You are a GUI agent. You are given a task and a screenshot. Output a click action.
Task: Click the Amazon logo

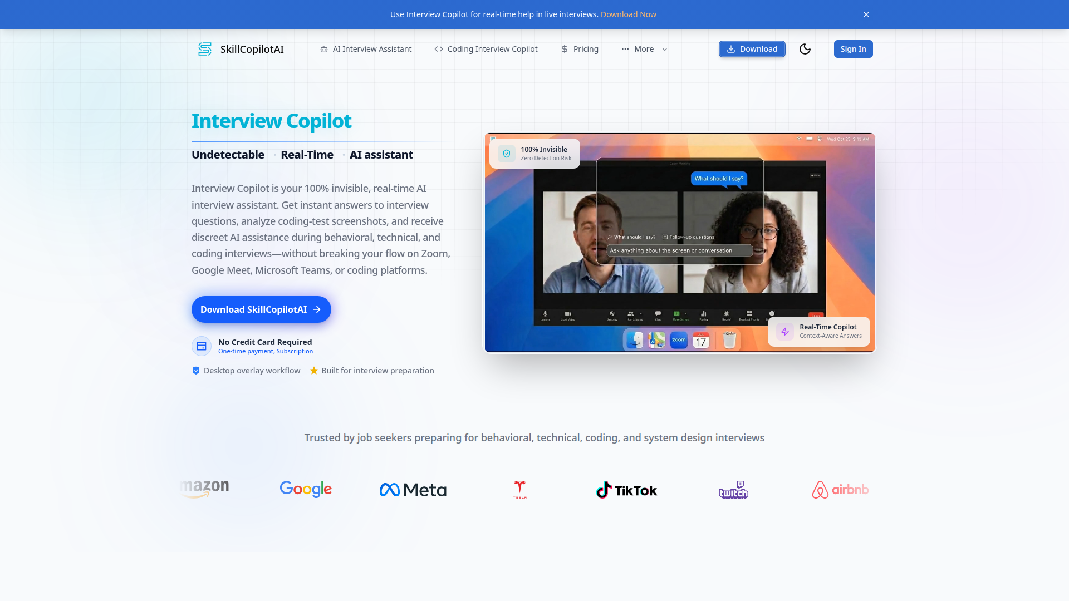coord(204,489)
